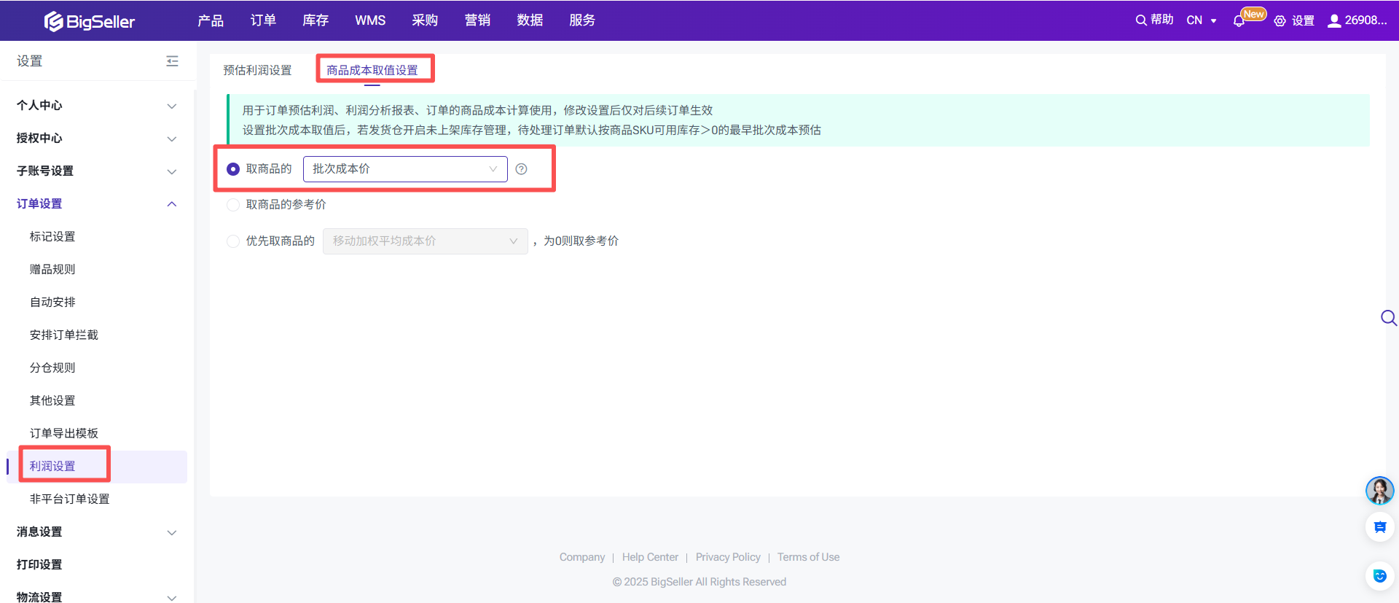The image size is (1399, 603).
Task: Click the BigSeller logo
Action: point(89,21)
